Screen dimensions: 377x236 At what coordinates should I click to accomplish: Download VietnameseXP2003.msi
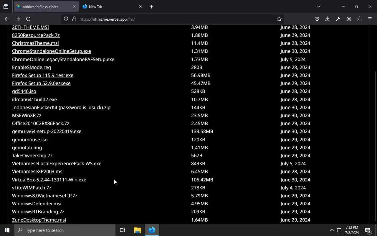pos(38,171)
